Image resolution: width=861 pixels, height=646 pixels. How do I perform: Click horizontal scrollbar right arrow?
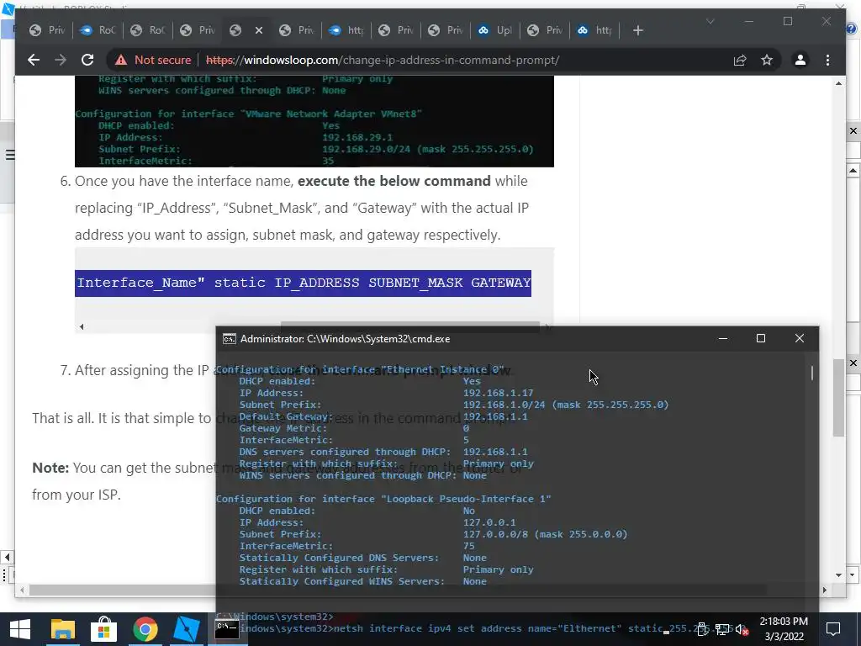[824, 590]
